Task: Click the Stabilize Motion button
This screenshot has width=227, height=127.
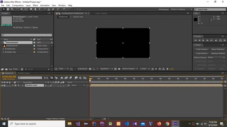Action: [x=218, y=53]
